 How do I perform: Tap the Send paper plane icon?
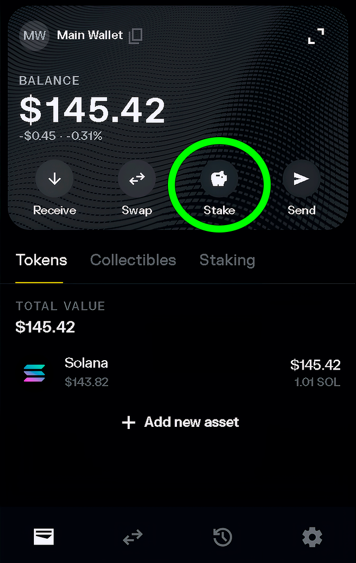pos(301,178)
